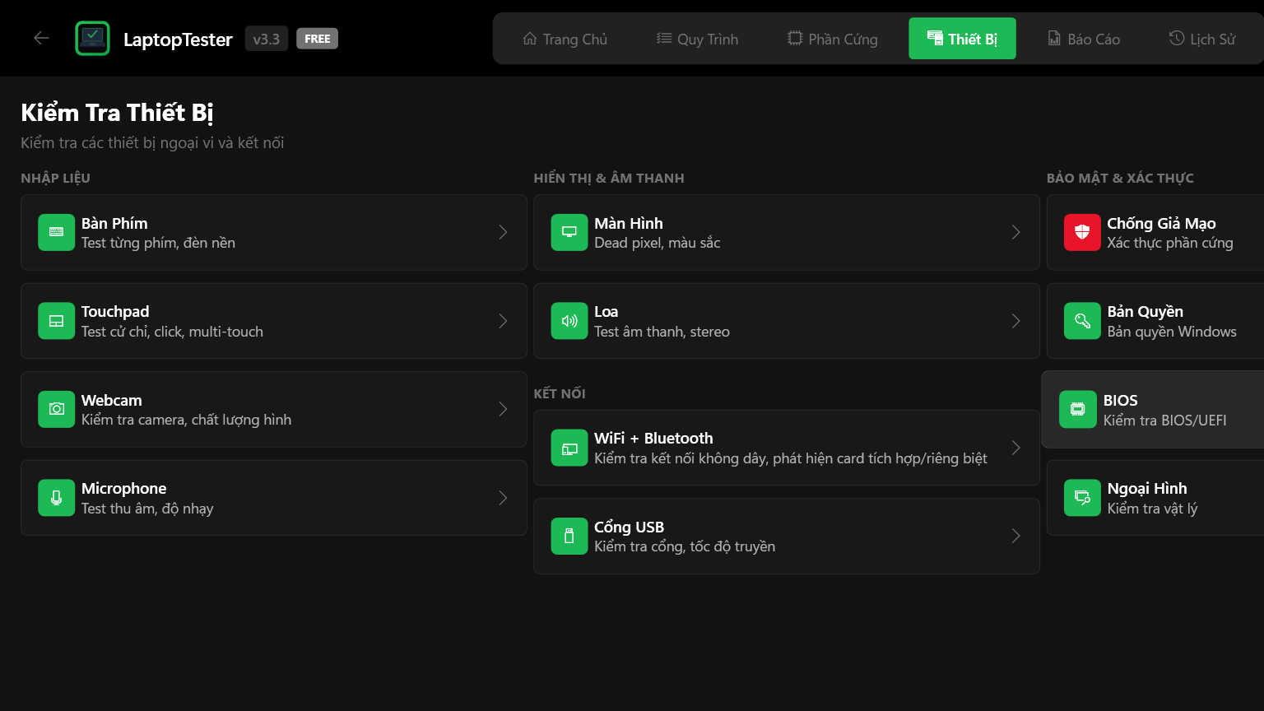This screenshot has height=711, width=1264.
Task: Click the green keyboard icon for Bàn Phím
Action: pyautogui.click(x=56, y=233)
